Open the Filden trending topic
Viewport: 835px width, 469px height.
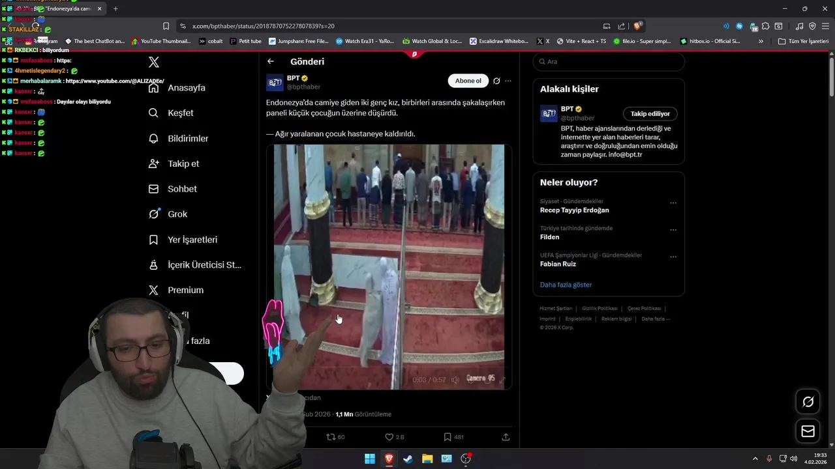click(549, 237)
